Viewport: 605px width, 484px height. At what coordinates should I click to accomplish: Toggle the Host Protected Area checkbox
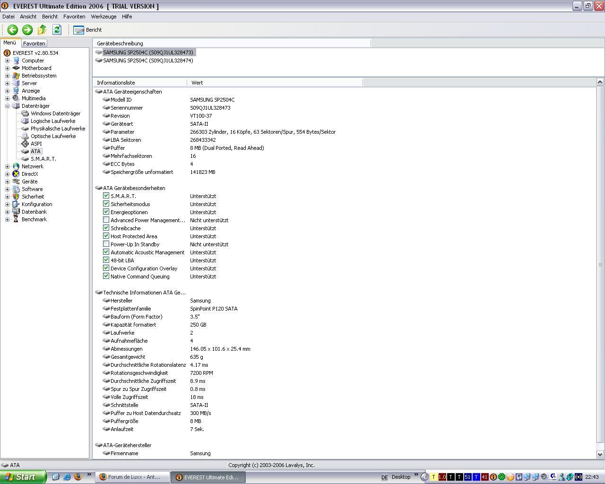[x=106, y=236]
